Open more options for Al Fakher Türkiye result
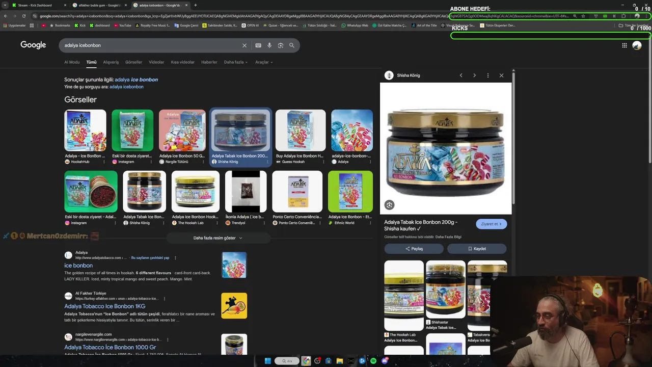The width and height of the screenshot is (652, 367). pyautogui.click(x=164, y=299)
